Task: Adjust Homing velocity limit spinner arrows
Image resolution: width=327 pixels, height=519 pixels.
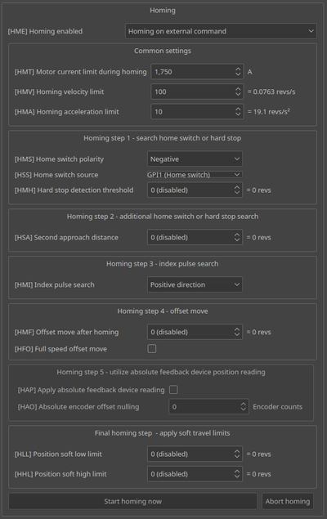Action: [x=238, y=92]
